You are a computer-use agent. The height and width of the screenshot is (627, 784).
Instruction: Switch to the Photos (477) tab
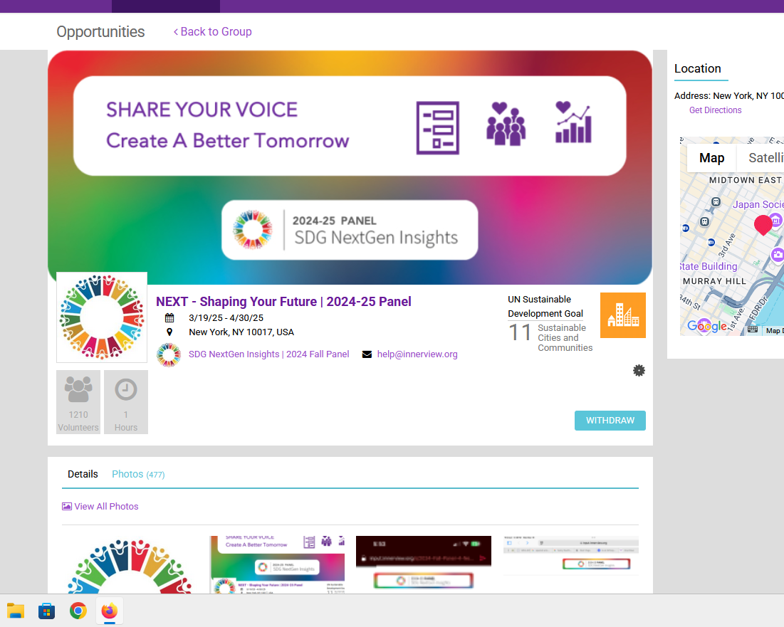click(x=139, y=474)
